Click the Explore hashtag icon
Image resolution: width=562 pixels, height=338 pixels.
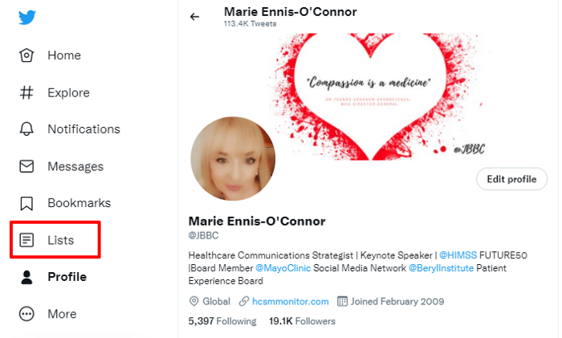pyautogui.click(x=26, y=92)
